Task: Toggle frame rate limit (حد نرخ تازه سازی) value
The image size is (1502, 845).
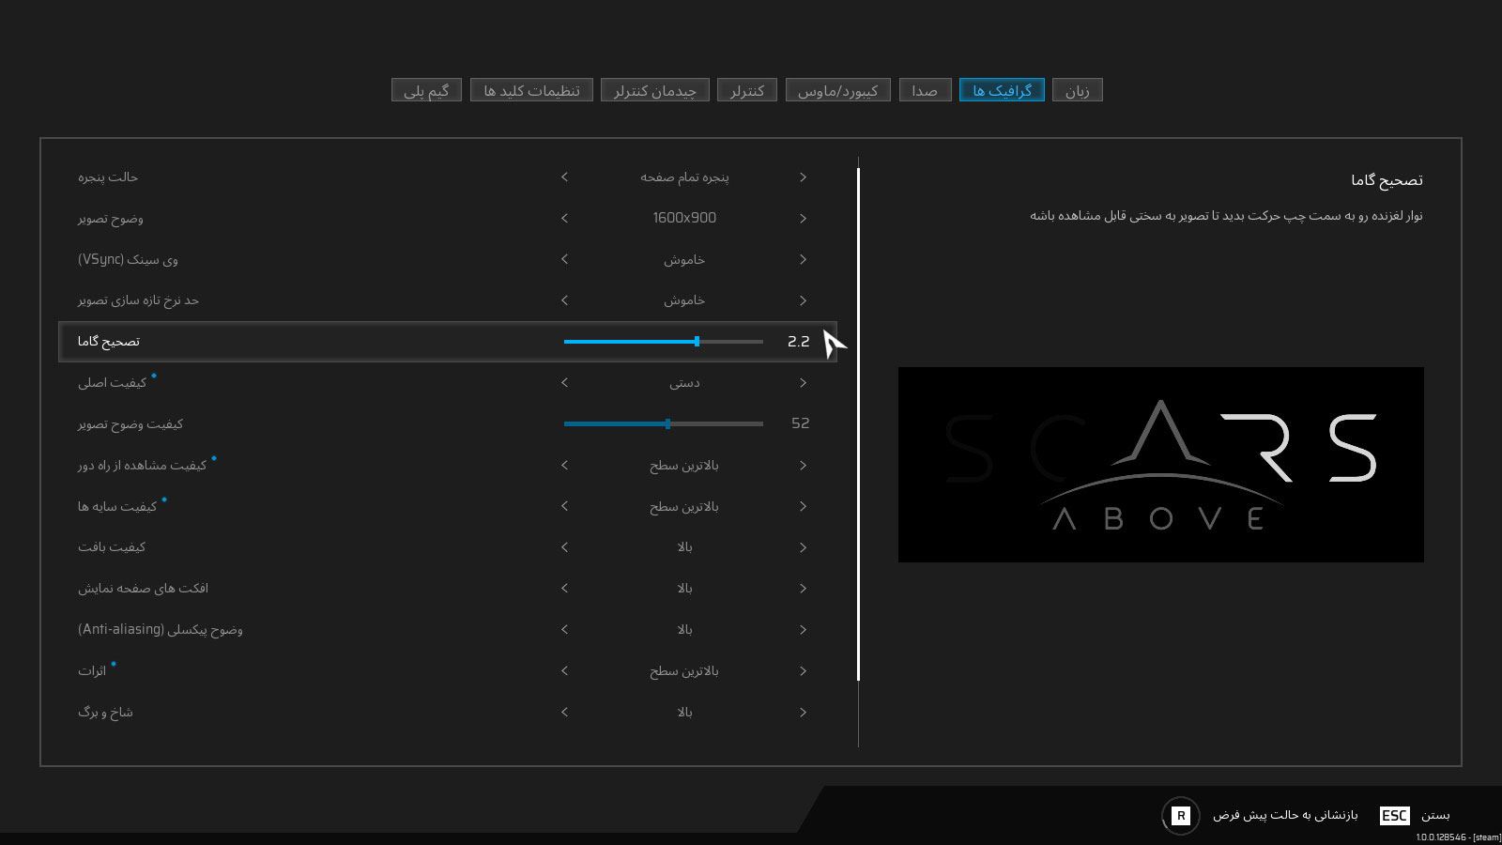Action: tap(683, 300)
